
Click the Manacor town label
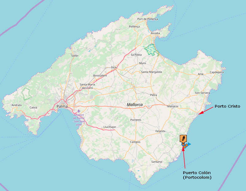coord(173,106)
